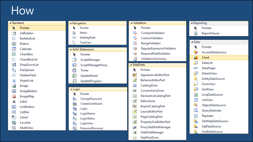This screenshot has height=142, width=253.
Task: Click the PasswordRecovery control item
Action: (92, 128)
